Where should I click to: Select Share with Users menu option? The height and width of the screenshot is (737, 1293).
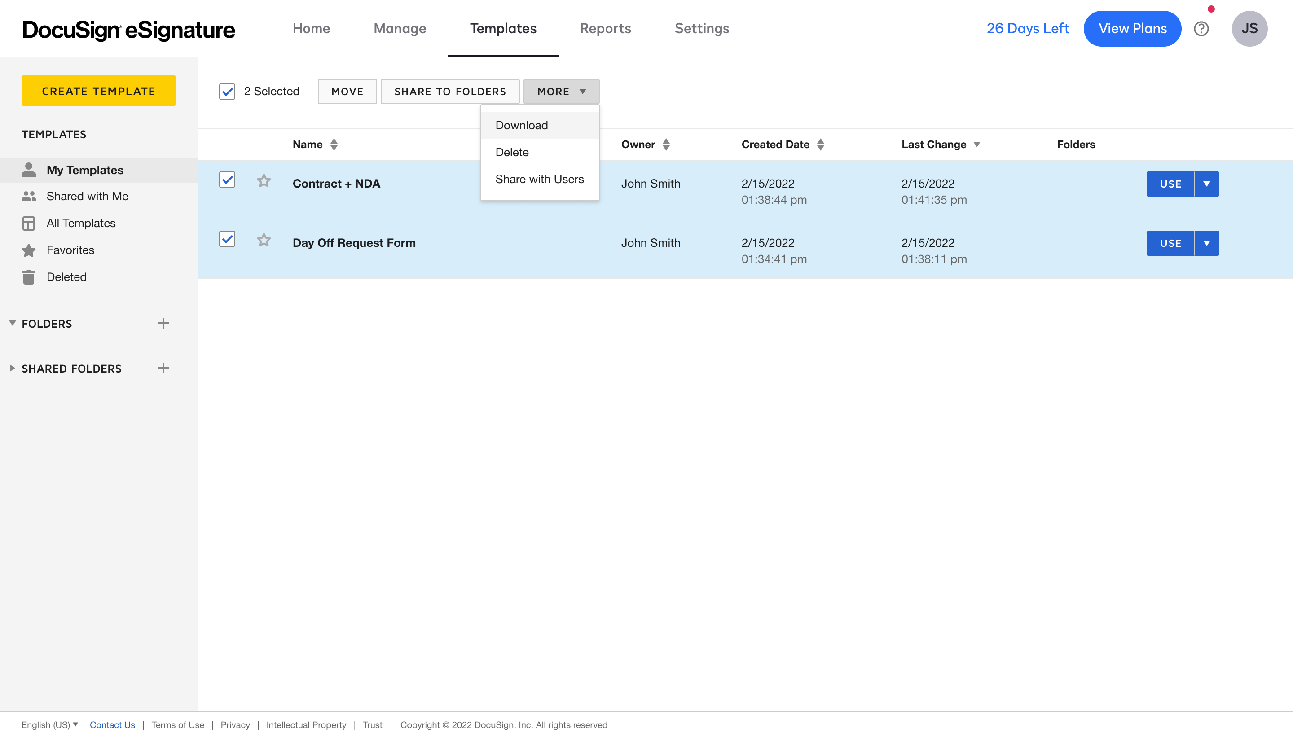tap(539, 179)
